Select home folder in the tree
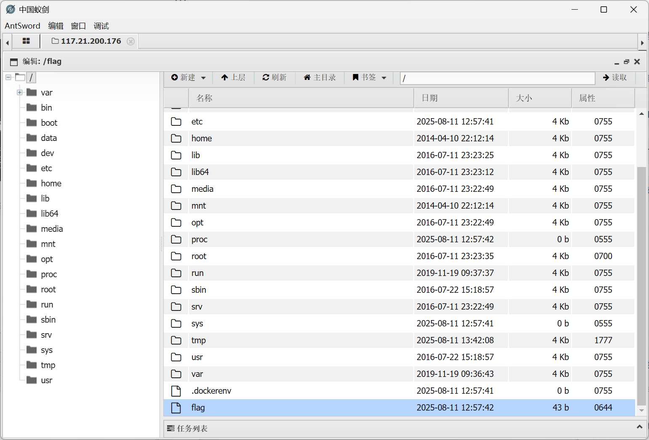 [x=51, y=183]
